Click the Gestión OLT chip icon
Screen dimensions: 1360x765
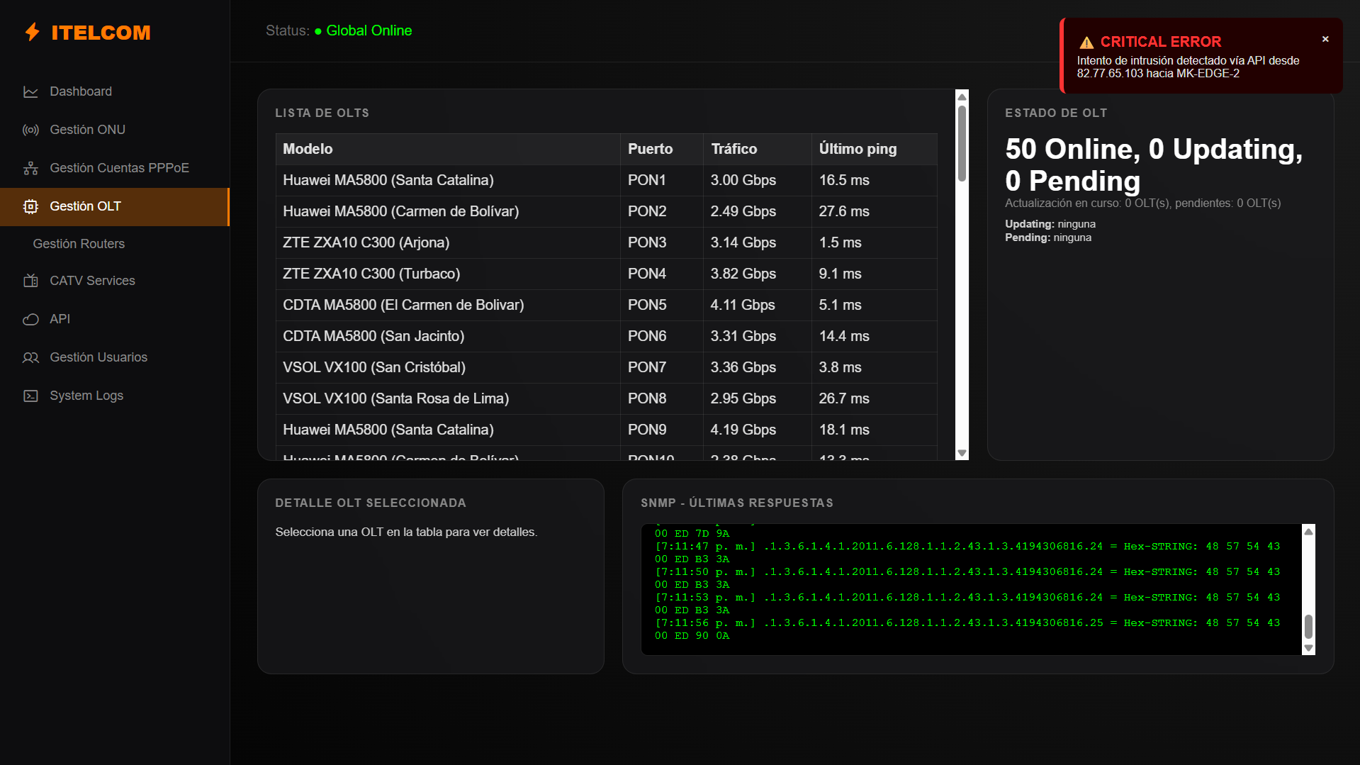point(30,206)
